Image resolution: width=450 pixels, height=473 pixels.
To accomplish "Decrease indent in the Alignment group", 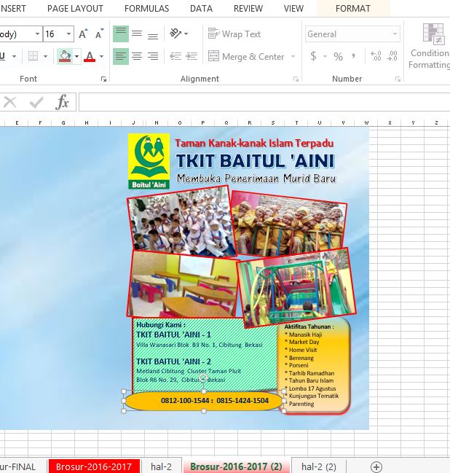I will pos(175,56).
